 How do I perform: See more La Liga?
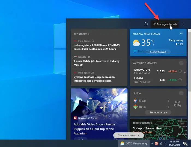(x=158, y=112)
